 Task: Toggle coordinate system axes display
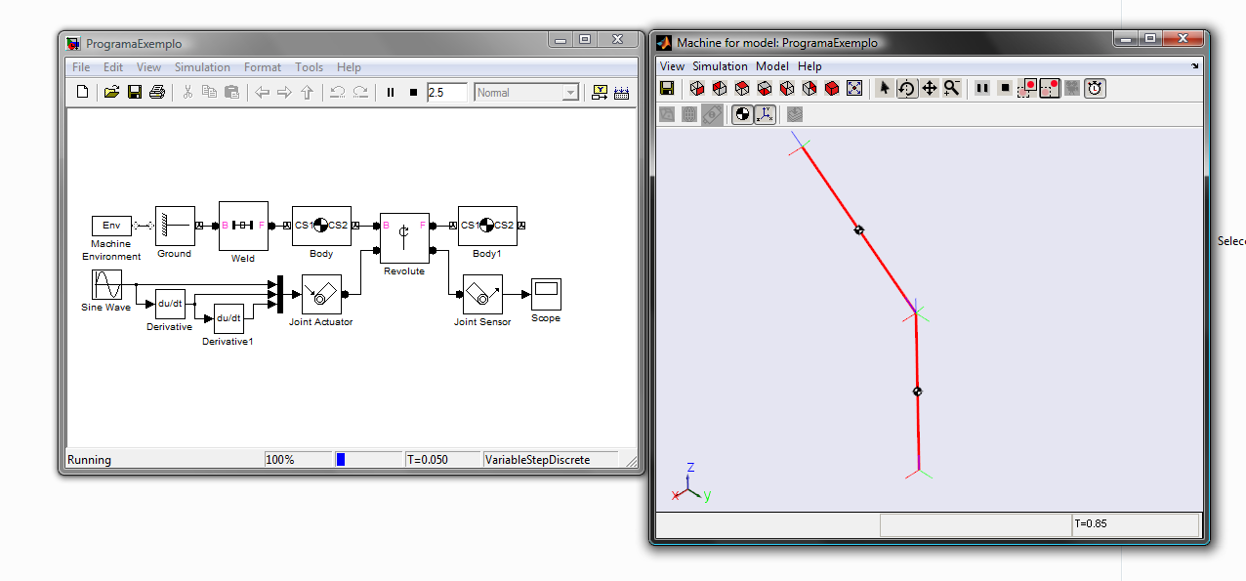[765, 114]
